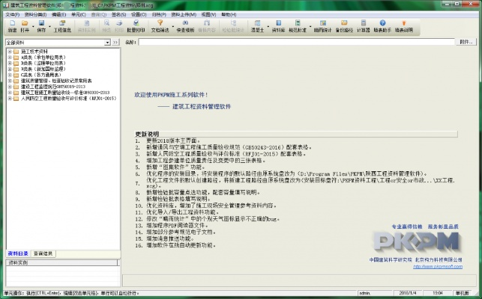Switch to the 查询结果 tab
482x299 pixels.
[x=43, y=253]
